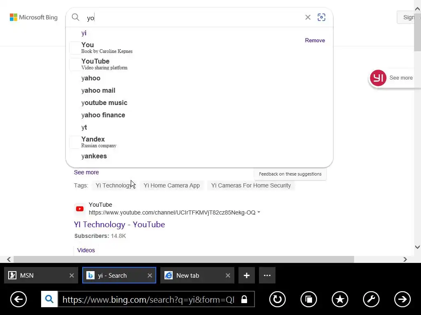Select the Yi Home Camera App tag

(x=171, y=185)
